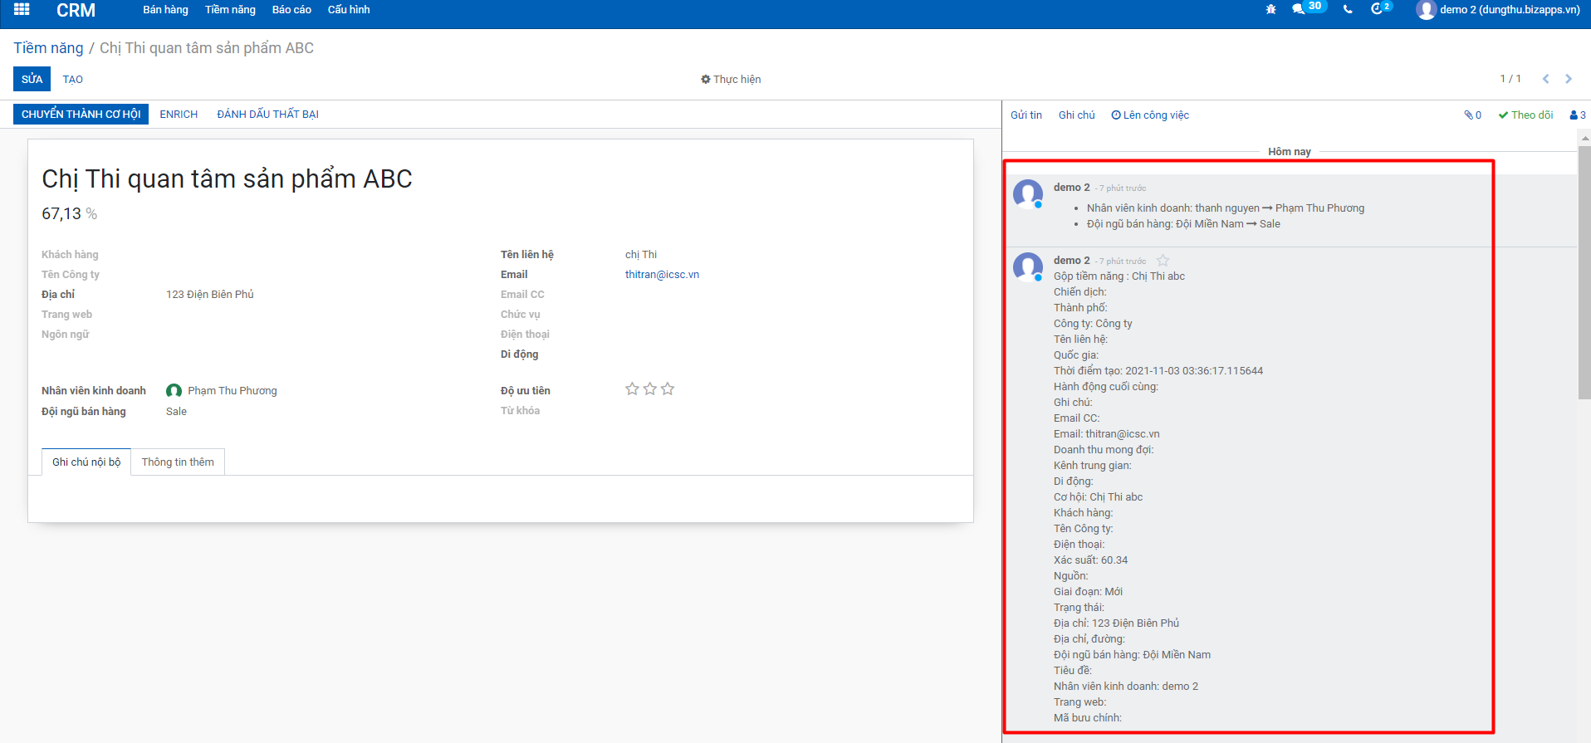Click the 67,13 probability value
The image size is (1591, 743).
click(61, 214)
